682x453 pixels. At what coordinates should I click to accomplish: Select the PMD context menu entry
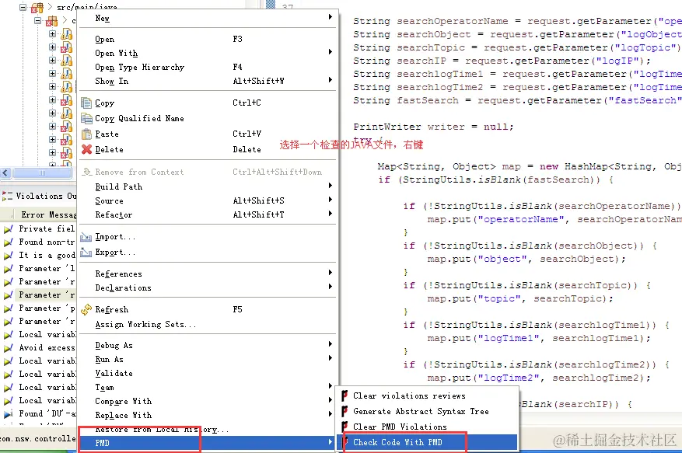[x=208, y=443]
